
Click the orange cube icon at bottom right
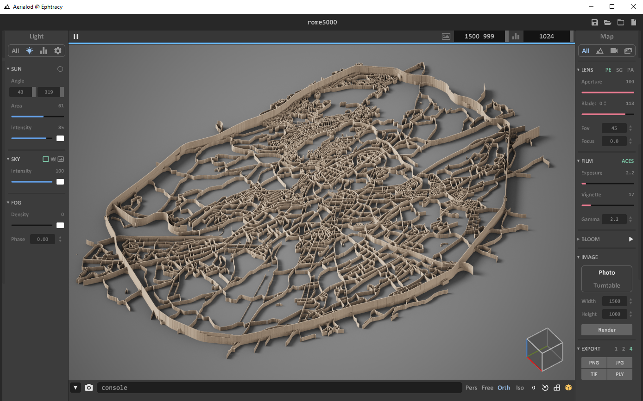tap(568, 388)
